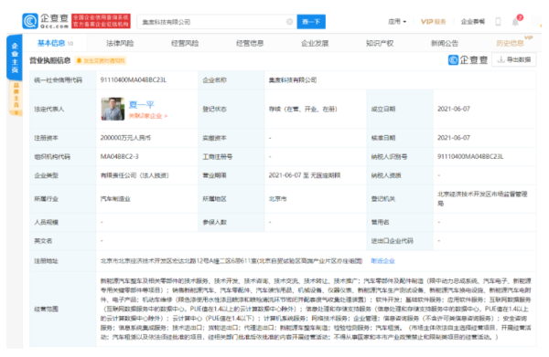Open 企业套餐 link in header
549x357 pixels.
(x=473, y=22)
